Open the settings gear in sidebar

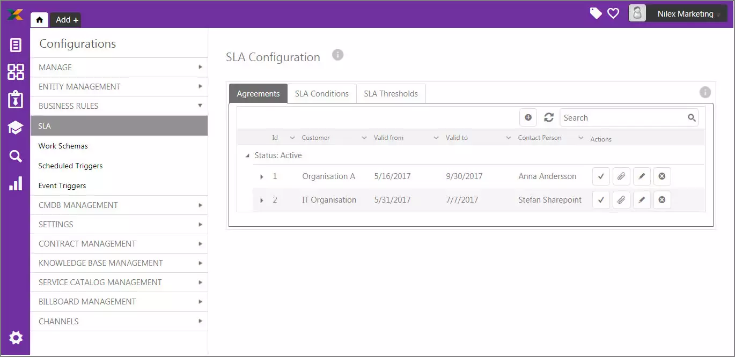click(16, 338)
